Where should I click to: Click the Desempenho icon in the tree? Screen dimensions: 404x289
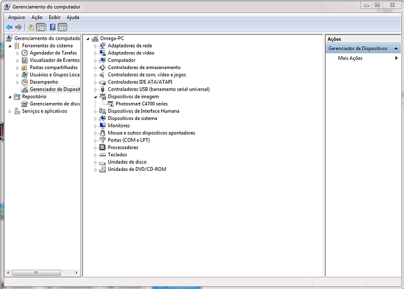[x=25, y=82]
